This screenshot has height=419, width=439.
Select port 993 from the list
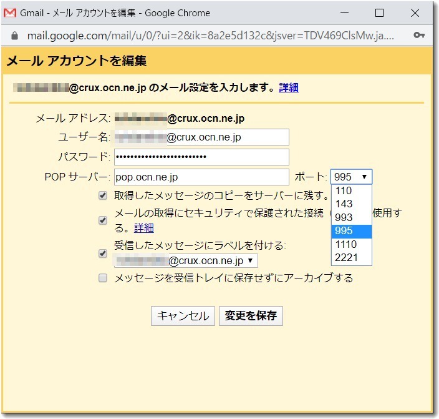(351, 218)
